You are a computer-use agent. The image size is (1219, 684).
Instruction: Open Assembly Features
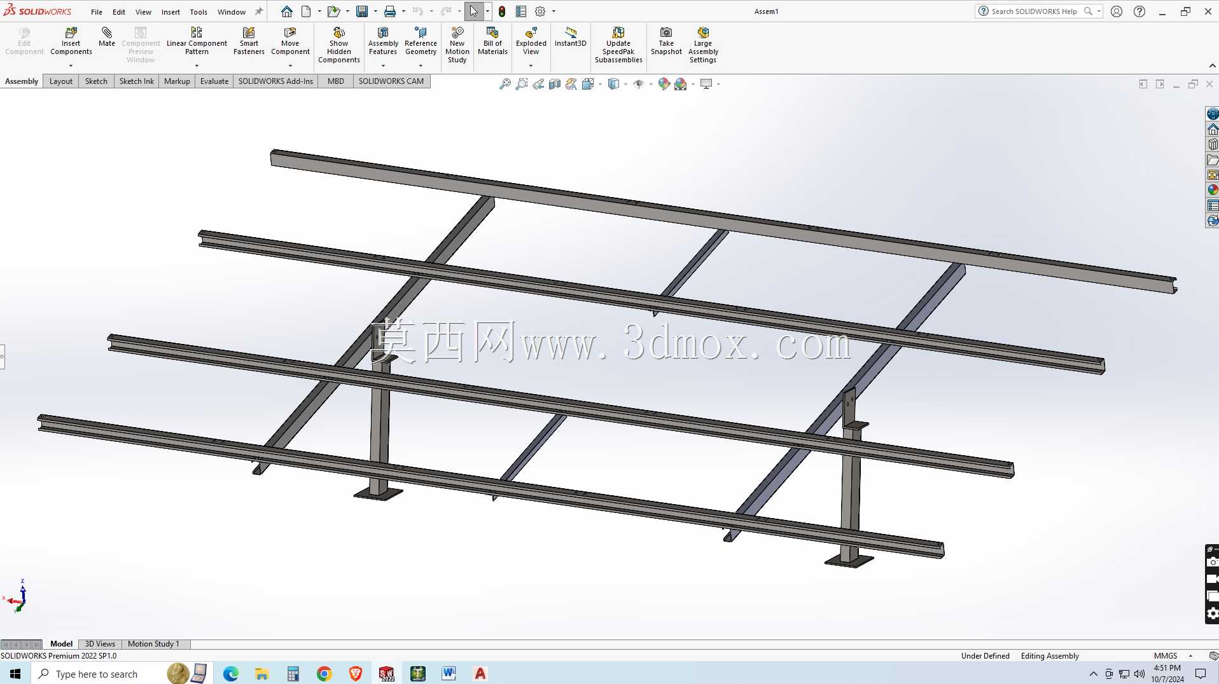pos(383,41)
